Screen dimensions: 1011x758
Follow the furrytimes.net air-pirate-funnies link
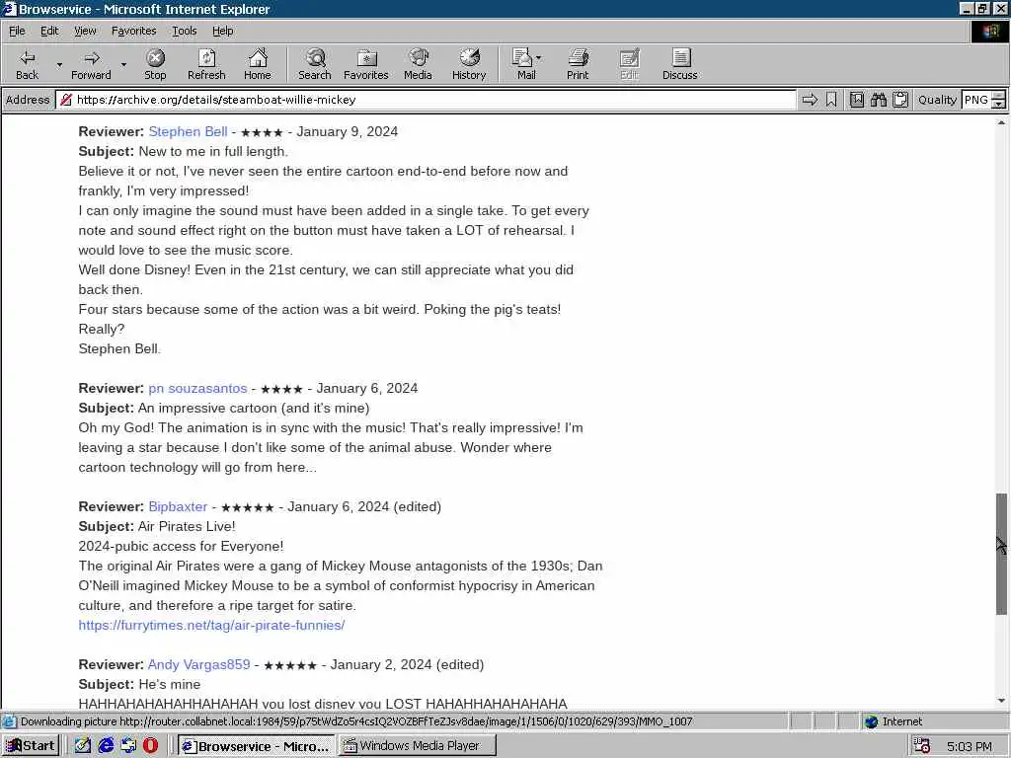pos(211,625)
